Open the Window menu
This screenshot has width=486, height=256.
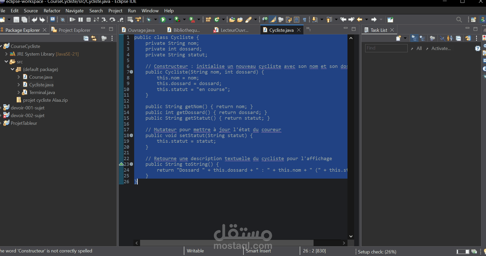pos(150,11)
